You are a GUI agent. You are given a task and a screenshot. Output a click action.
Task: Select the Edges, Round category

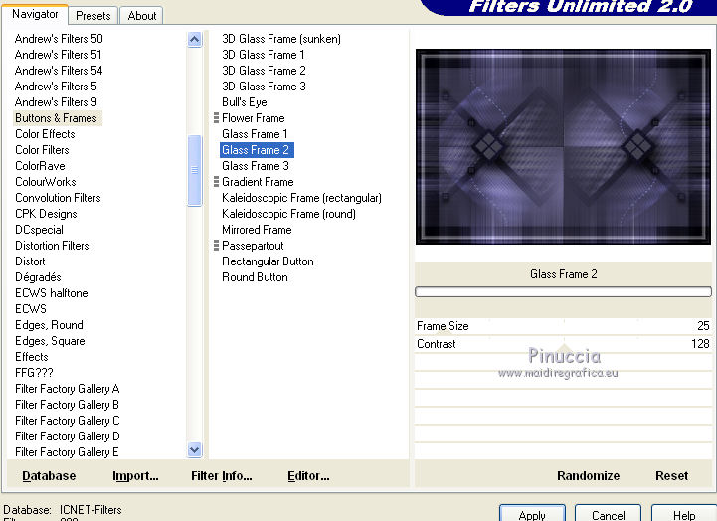(49, 325)
